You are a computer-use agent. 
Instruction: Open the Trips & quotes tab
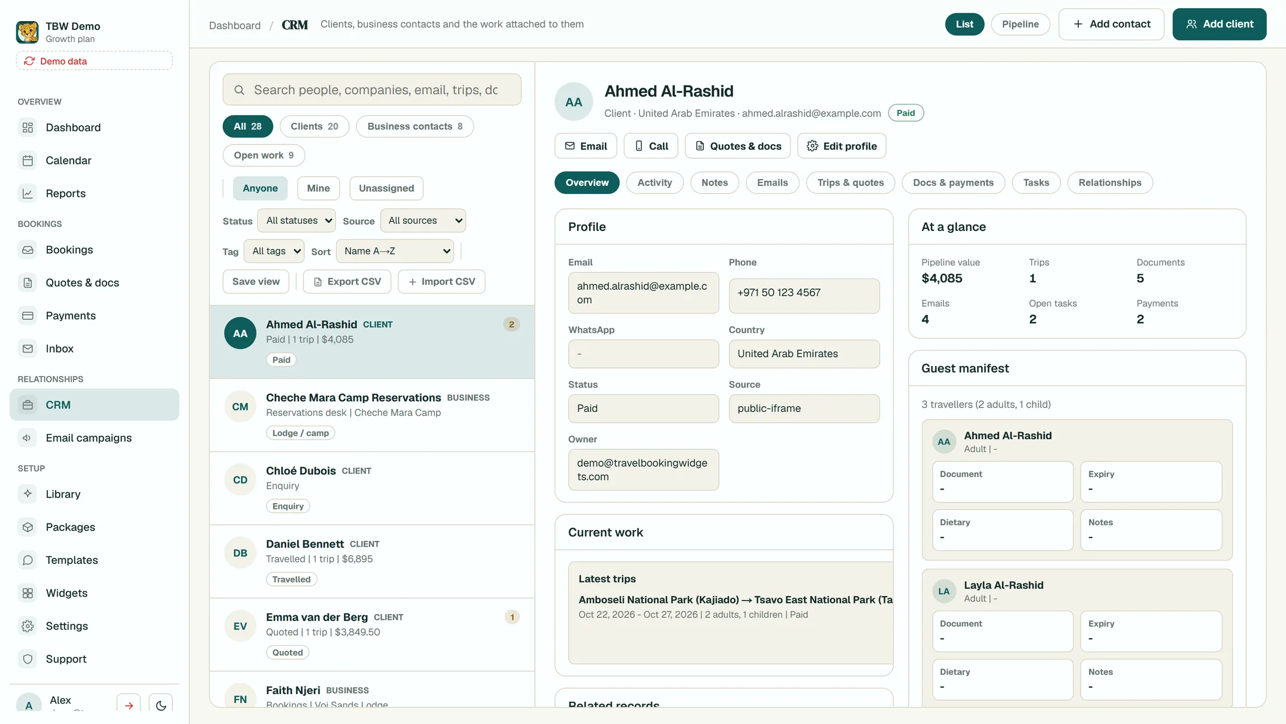point(851,182)
